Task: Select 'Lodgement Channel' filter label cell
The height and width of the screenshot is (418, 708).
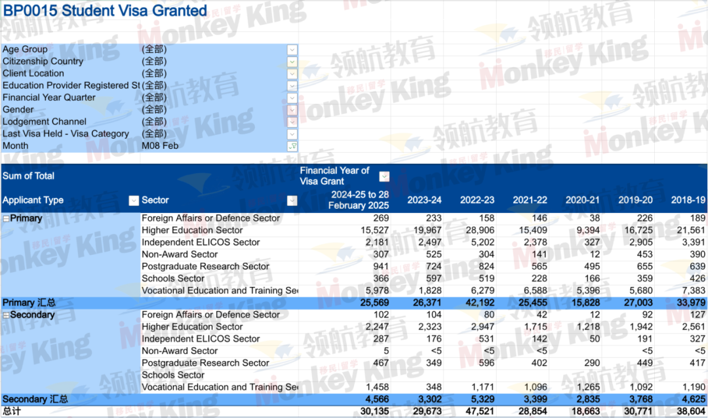Action: coord(45,121)
